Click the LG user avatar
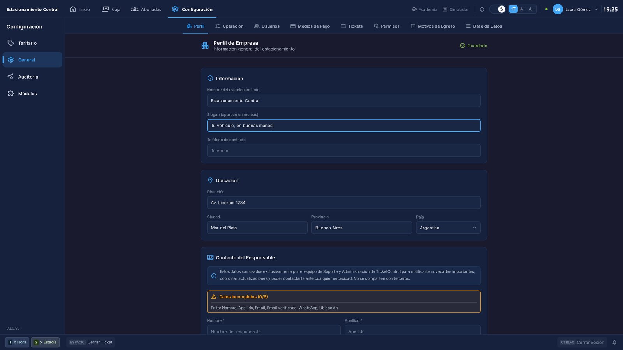Viewport: 623px width, 350px height. click(x=558, y=9)
